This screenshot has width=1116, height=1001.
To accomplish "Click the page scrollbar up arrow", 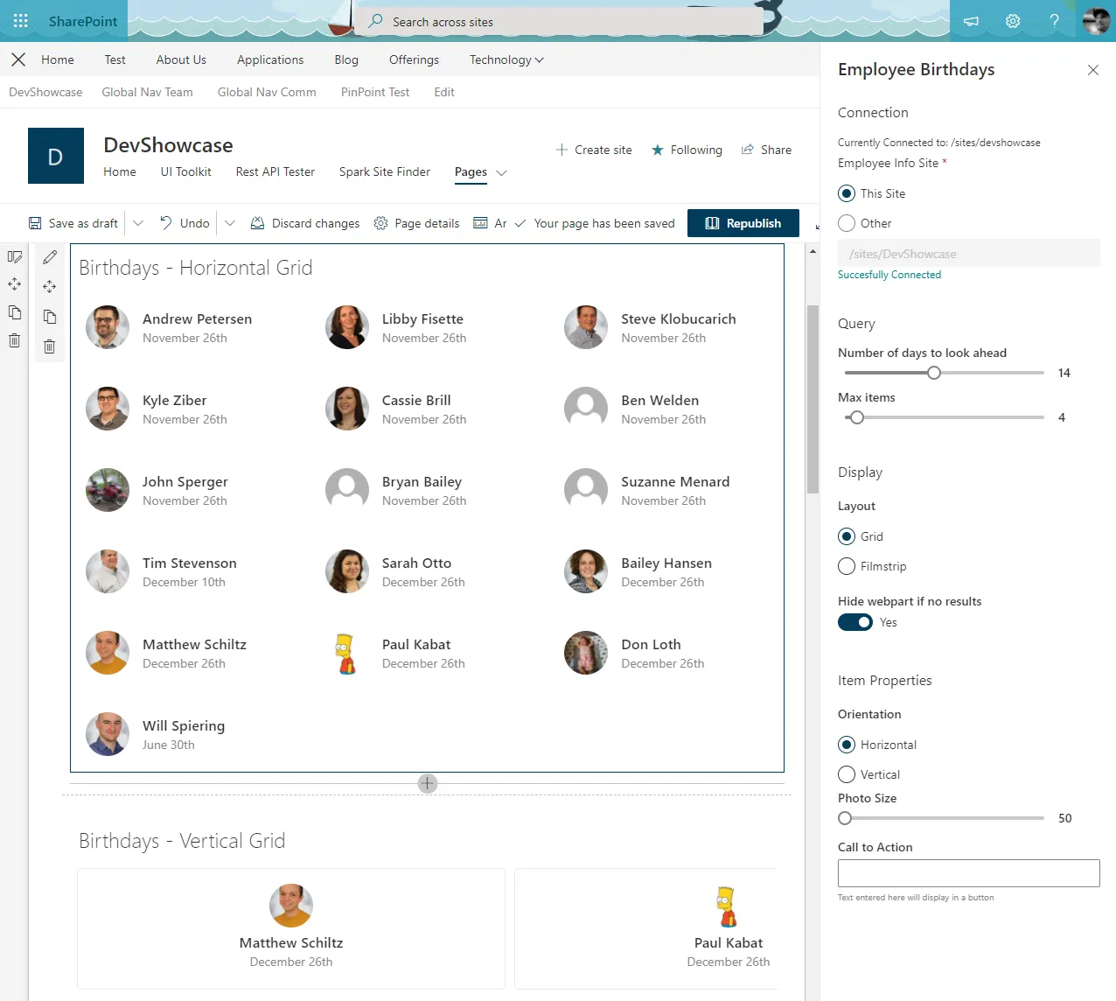I will 813,251.
